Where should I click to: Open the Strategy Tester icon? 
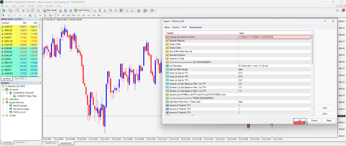click(39, 10)
